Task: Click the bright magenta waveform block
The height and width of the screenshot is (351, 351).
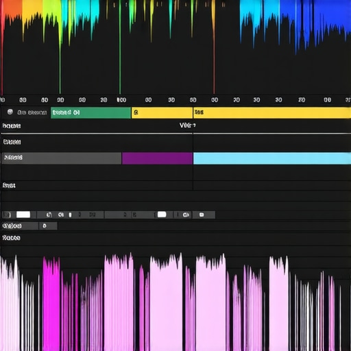Action: point(51,304)
